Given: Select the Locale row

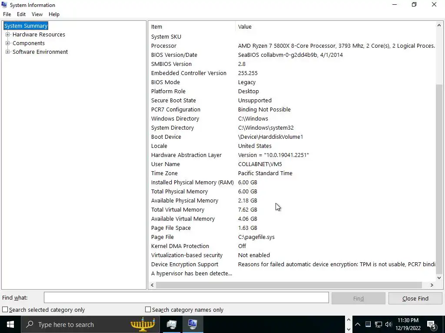Looking at the screenshot, I should (292, 146).
